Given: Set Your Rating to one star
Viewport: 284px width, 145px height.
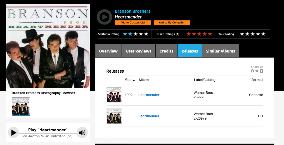Looking at the screenshot, I should [242, 34].
